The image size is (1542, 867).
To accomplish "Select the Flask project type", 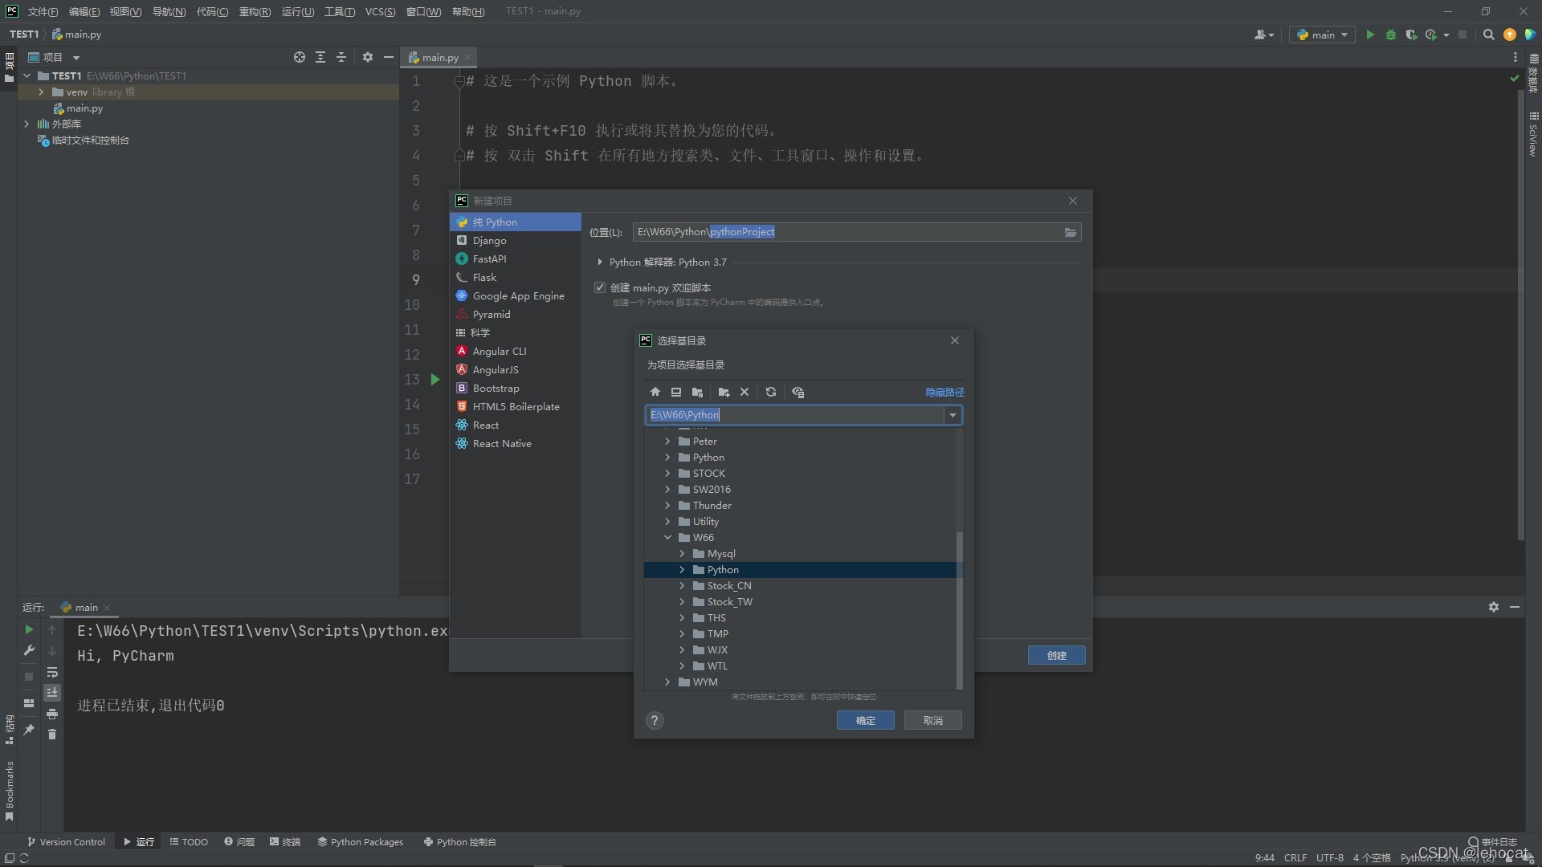I will point(515,278).
